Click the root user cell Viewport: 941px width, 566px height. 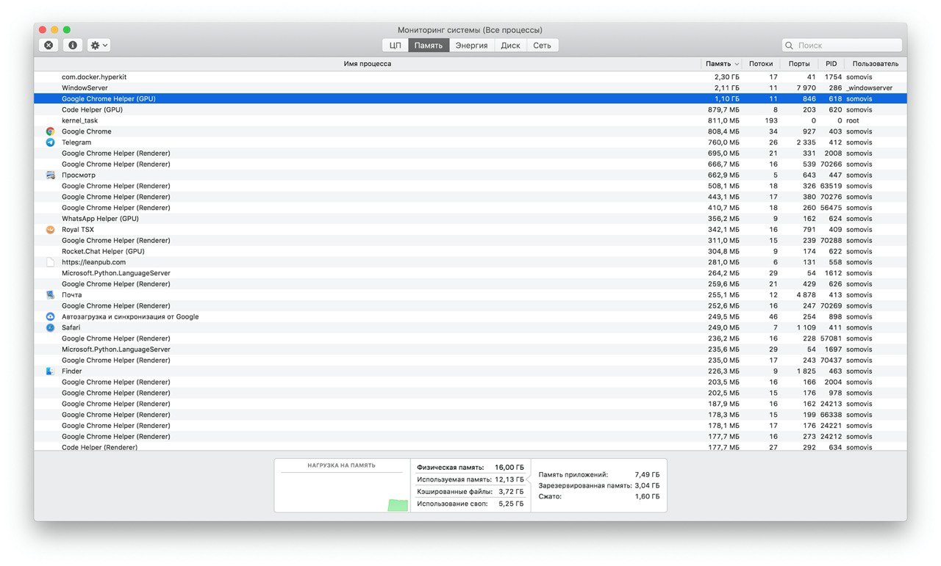[852, 120]
